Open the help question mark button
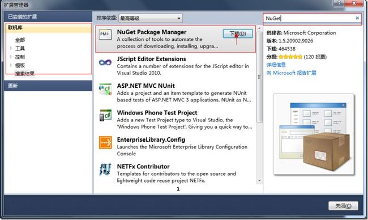The image size is (368, 220). 339,3
